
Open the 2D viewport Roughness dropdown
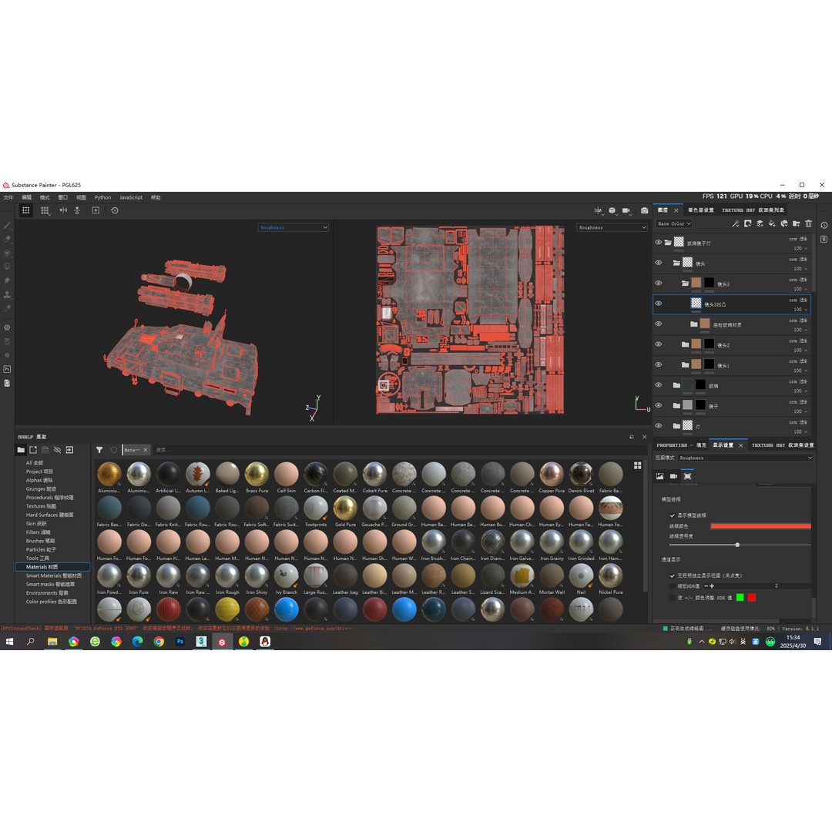click(612, 227)
